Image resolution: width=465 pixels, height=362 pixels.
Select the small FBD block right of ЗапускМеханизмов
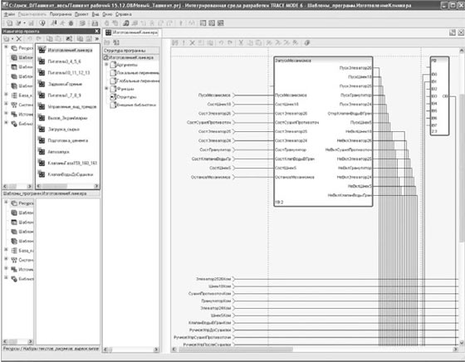pyautogui.click(x=439, y=95)
